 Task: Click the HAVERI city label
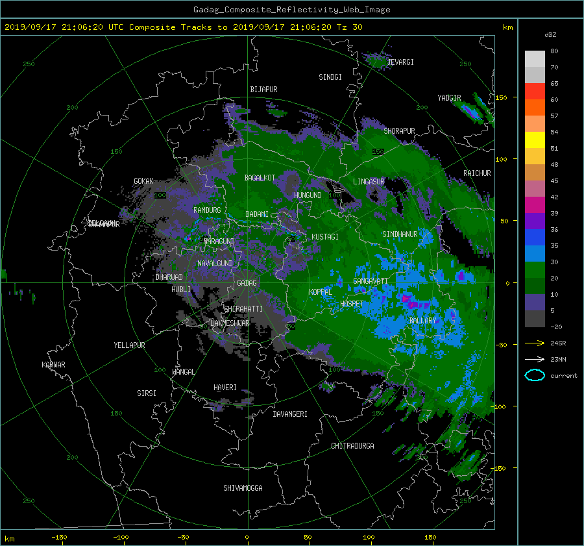tap(225, 388)
